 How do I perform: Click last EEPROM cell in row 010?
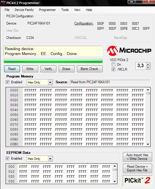106,171
